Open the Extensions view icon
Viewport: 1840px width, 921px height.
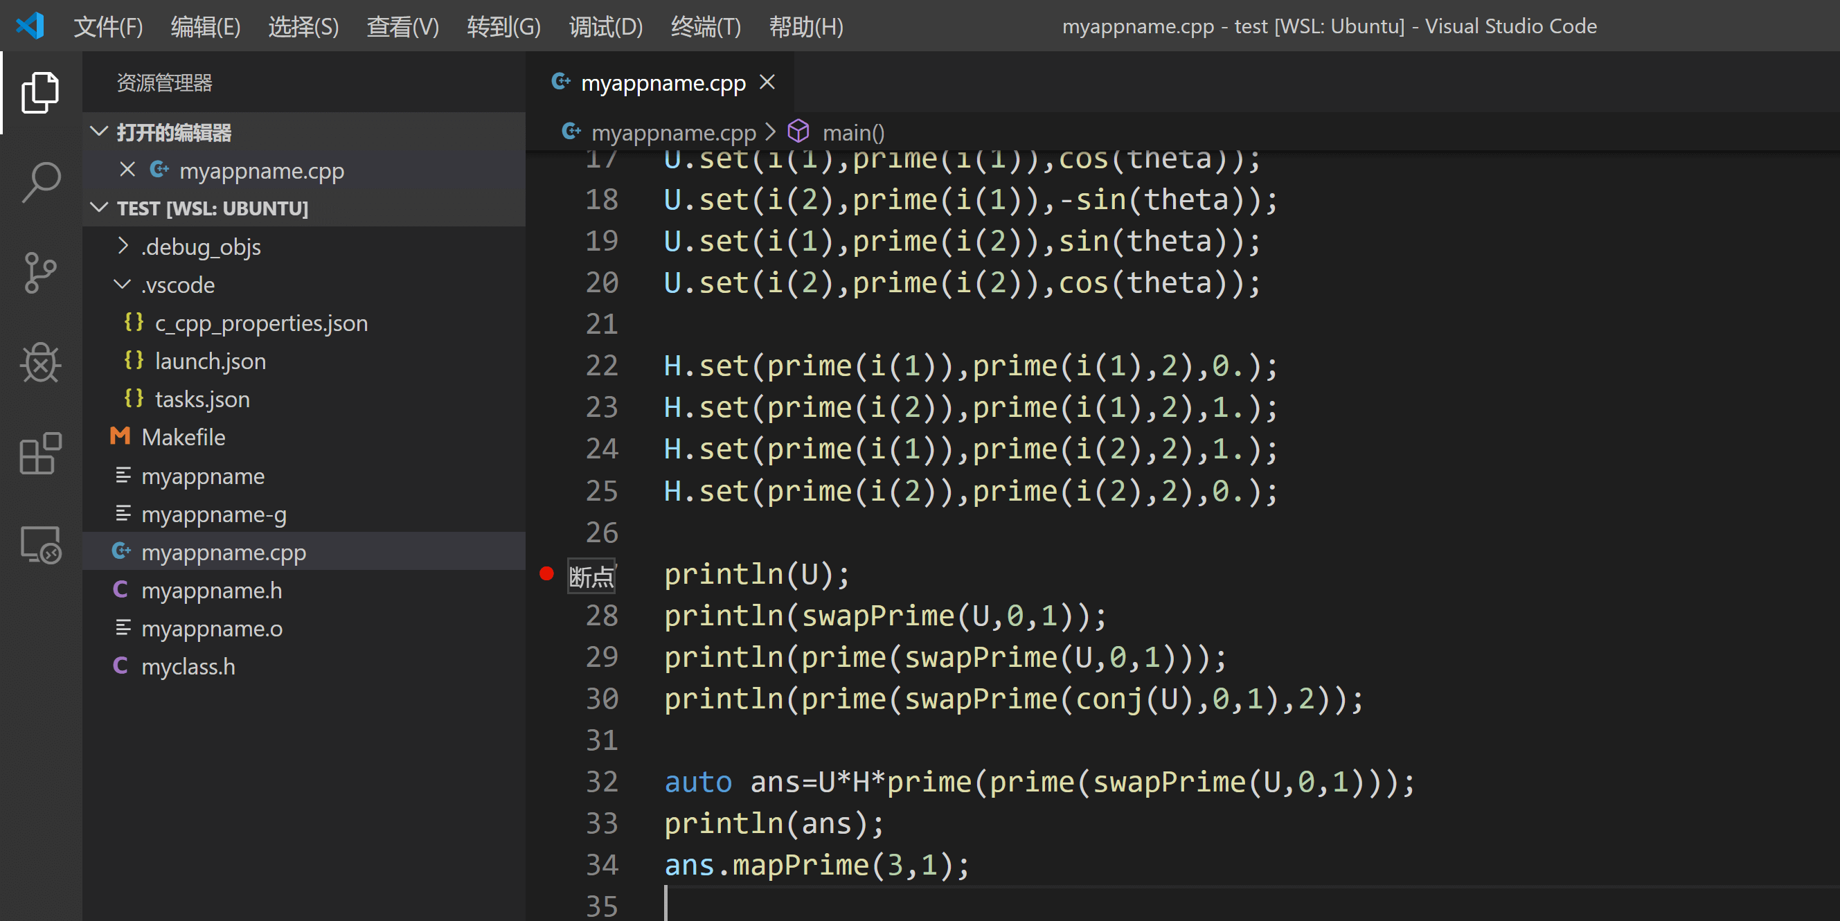[40, 453]
